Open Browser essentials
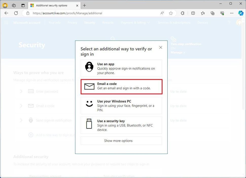Image resolution: width=246 pixels, height=178 pixels. pyautogui.click(x=222, y=13)
